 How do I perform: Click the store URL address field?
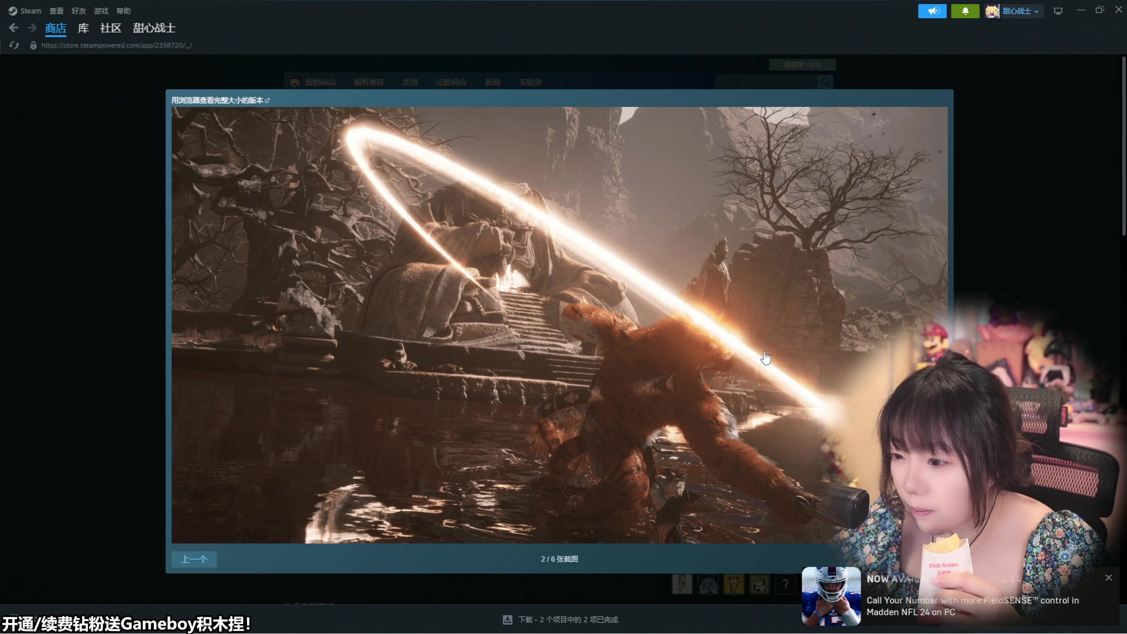click(x=116, y=45)
